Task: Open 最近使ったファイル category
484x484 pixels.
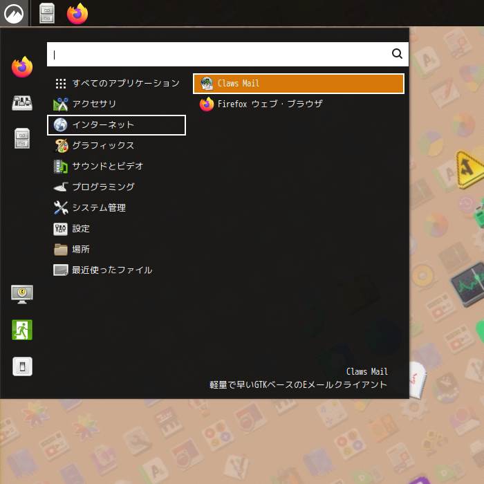Action: coord(116,270)
